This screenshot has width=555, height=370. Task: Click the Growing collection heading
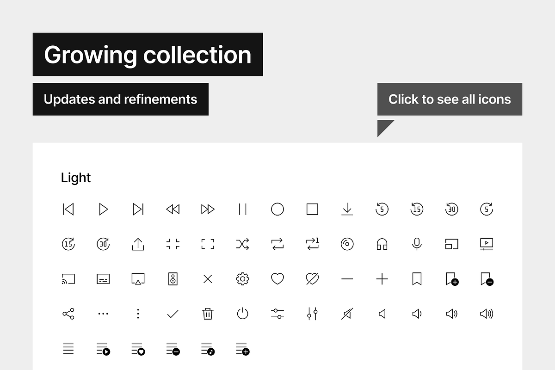(x=148, y=55)
